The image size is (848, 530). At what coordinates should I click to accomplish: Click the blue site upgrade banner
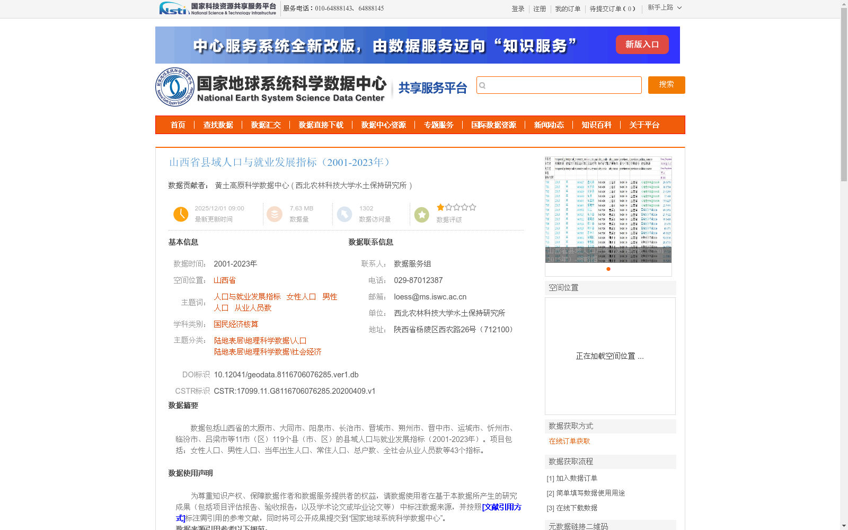point(418,45)
